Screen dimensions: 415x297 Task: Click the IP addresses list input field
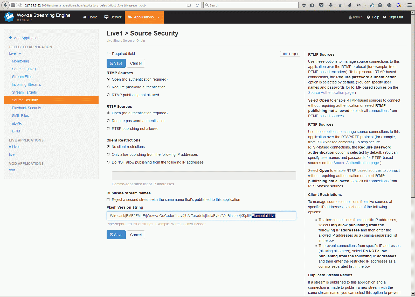[204, 176]
